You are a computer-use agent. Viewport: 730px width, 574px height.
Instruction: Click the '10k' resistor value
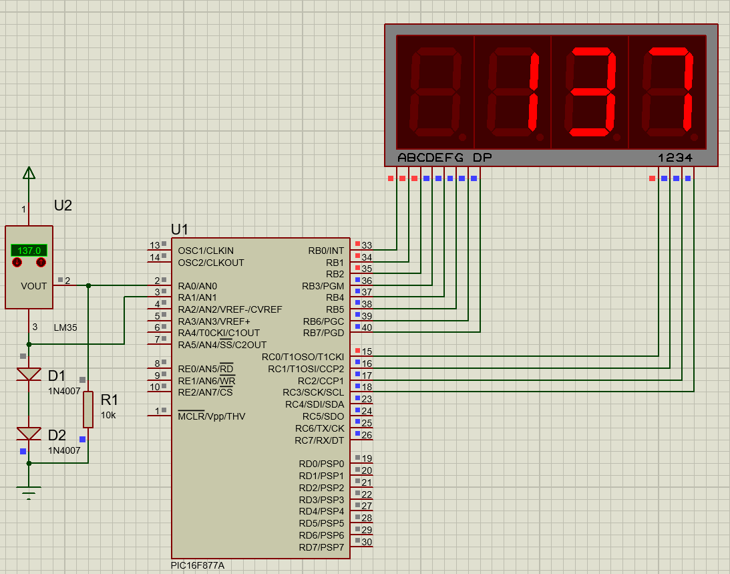tap(108, 415)
